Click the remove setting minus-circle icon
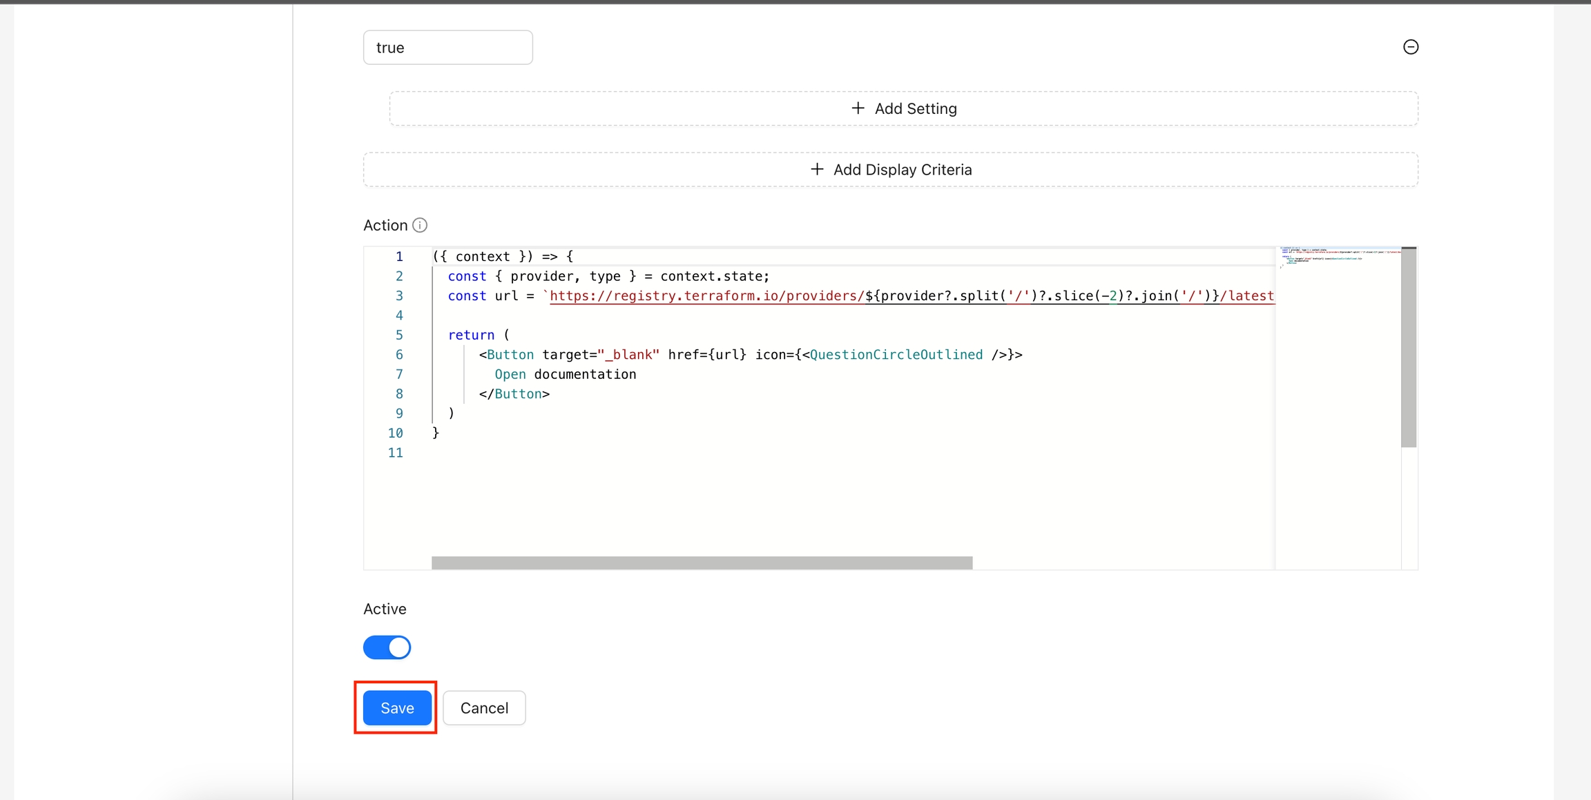Image resolution: width=1591 pixels, height=800 pixels. [x=1411, y=47]
